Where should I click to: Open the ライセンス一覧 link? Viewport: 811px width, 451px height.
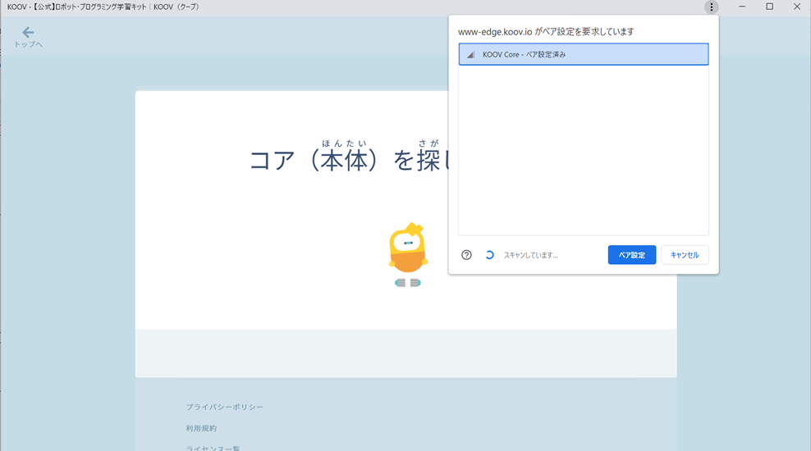coord(213,447)
